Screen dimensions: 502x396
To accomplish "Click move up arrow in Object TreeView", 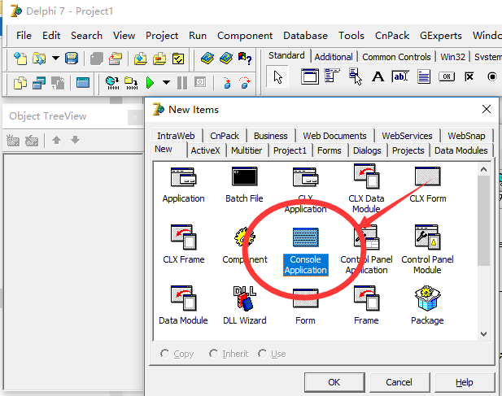I will (x=57, y=140).
